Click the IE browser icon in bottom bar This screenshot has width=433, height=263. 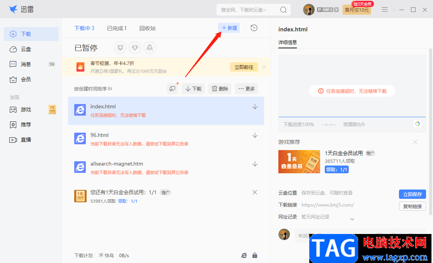point(244,256)
